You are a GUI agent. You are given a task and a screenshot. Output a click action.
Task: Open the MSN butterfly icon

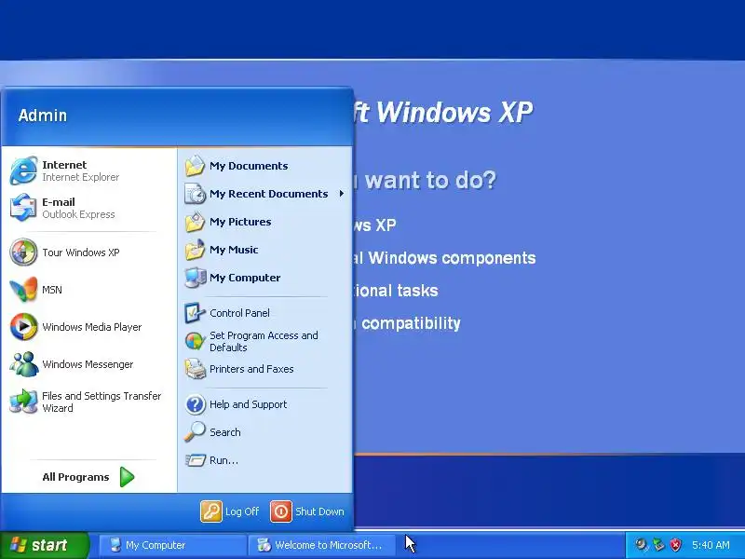pos(23,290)
